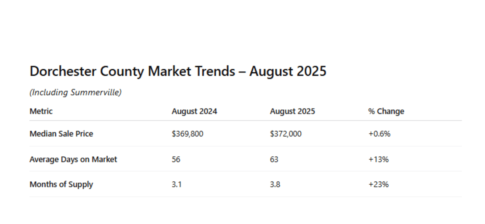
Task: Select the Average Days on Market label
Action: pyautogui.click(x=73, y=159)
